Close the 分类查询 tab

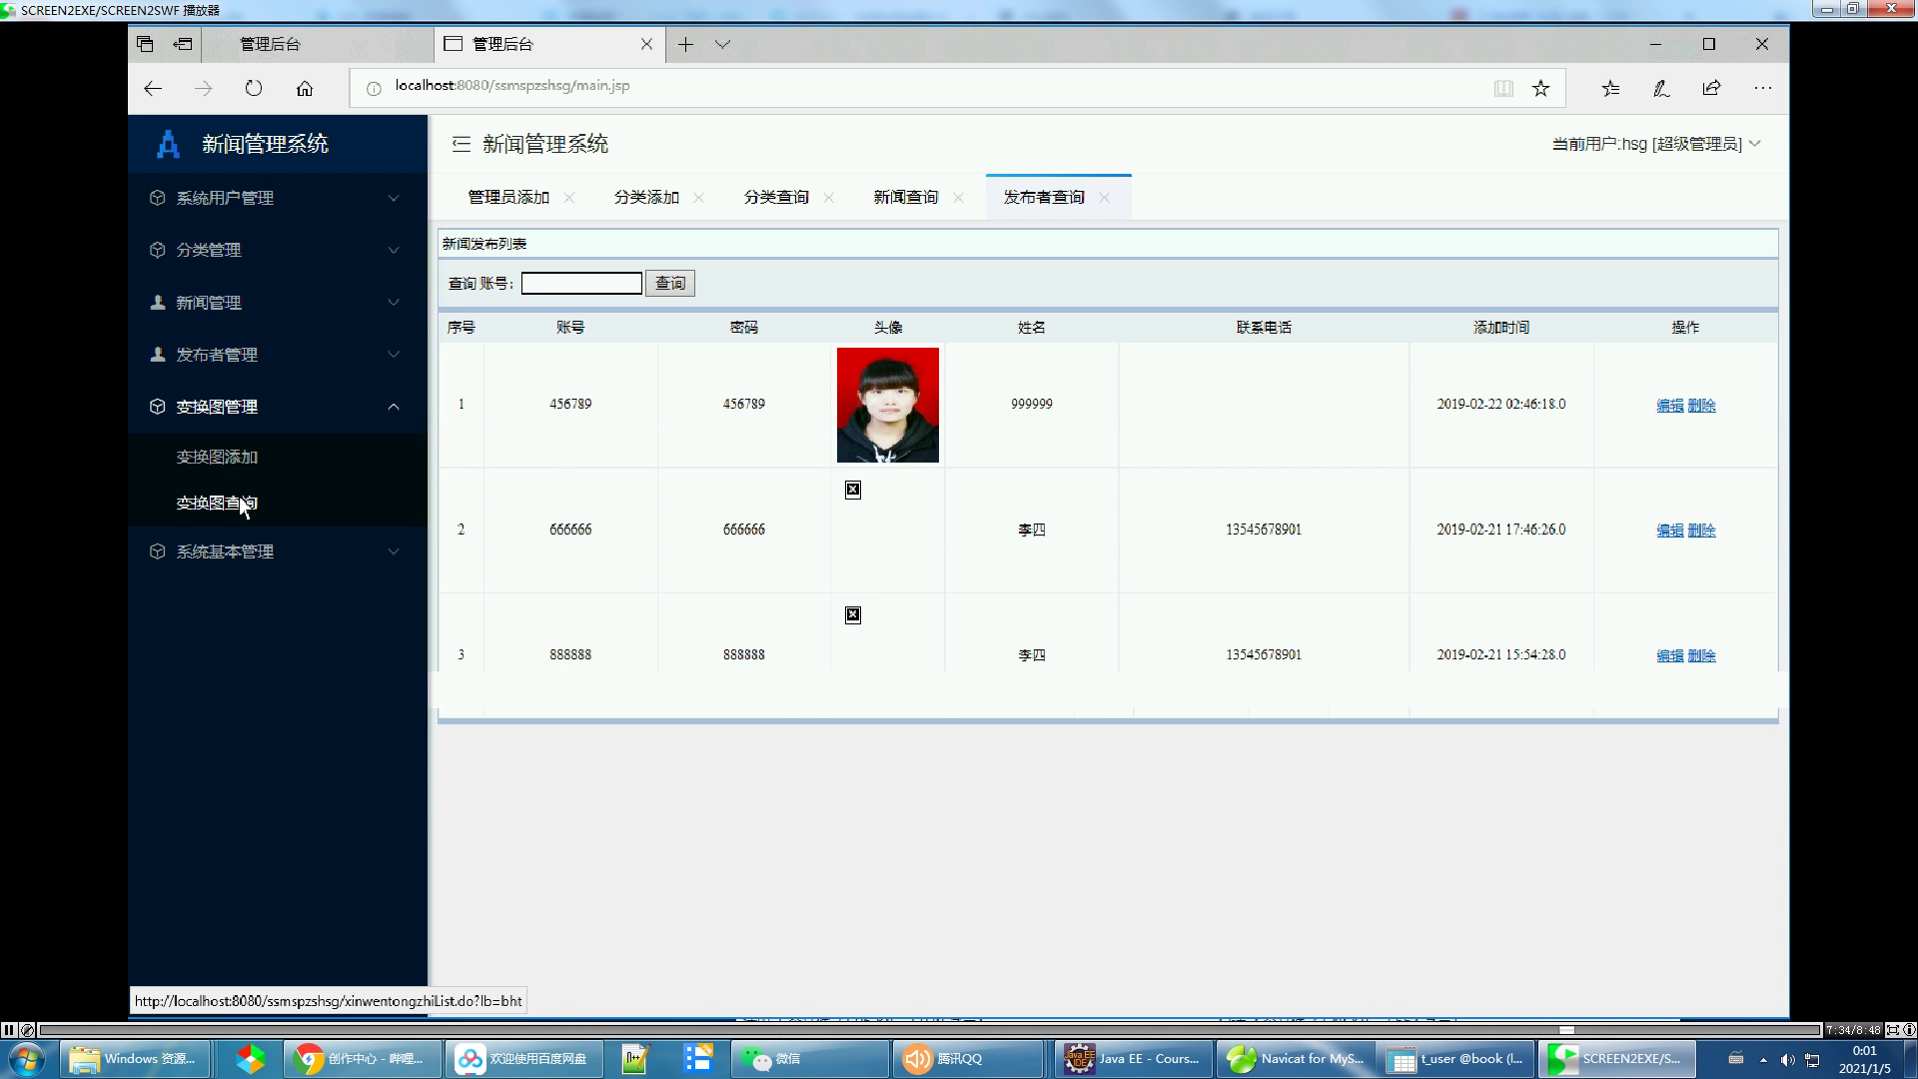(x=829, y=198)
